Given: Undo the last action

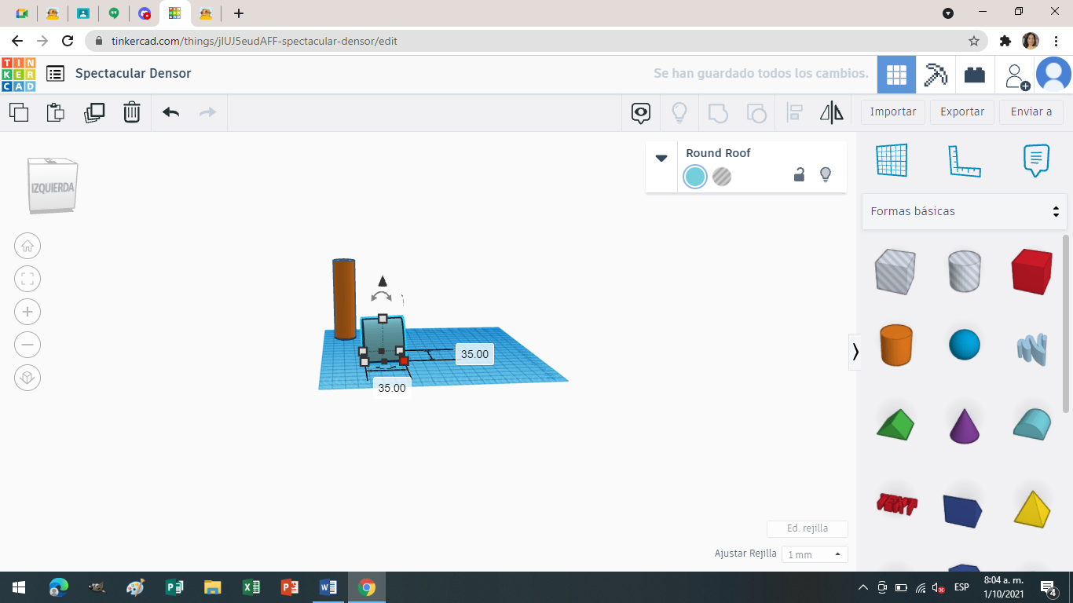Looking at the screenshot, I should [170, 112].
